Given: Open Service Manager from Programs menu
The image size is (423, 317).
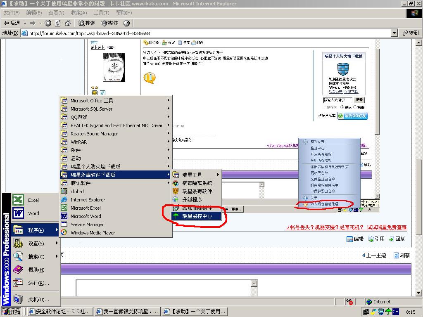Looking at the screenshot, I should pos(116,224).
